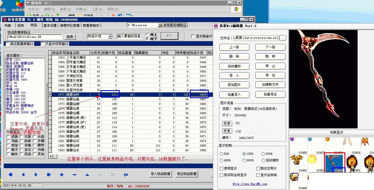
Task: Enable 跳过空照片 checkbox
Action: (258, 168)
